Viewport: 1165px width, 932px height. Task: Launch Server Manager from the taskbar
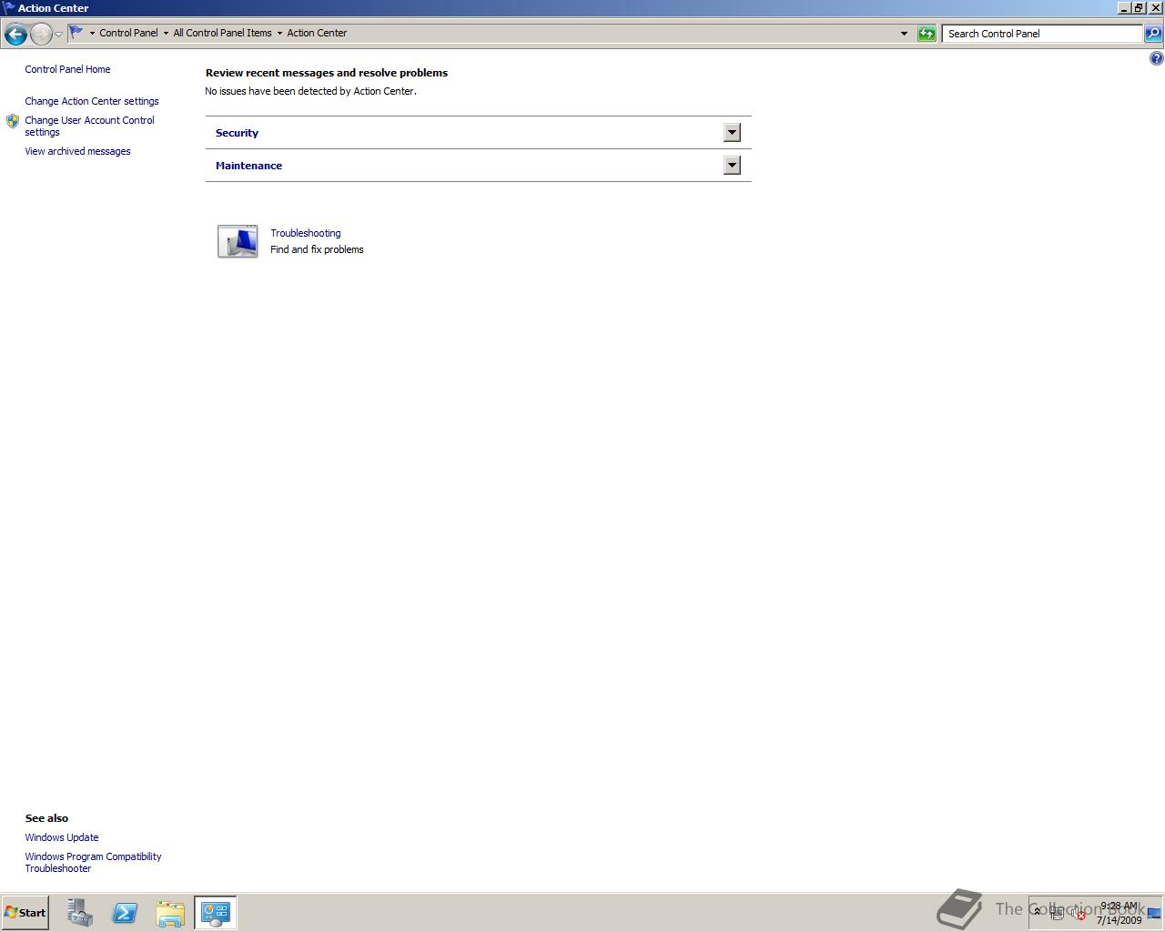[x=79, y=913]
